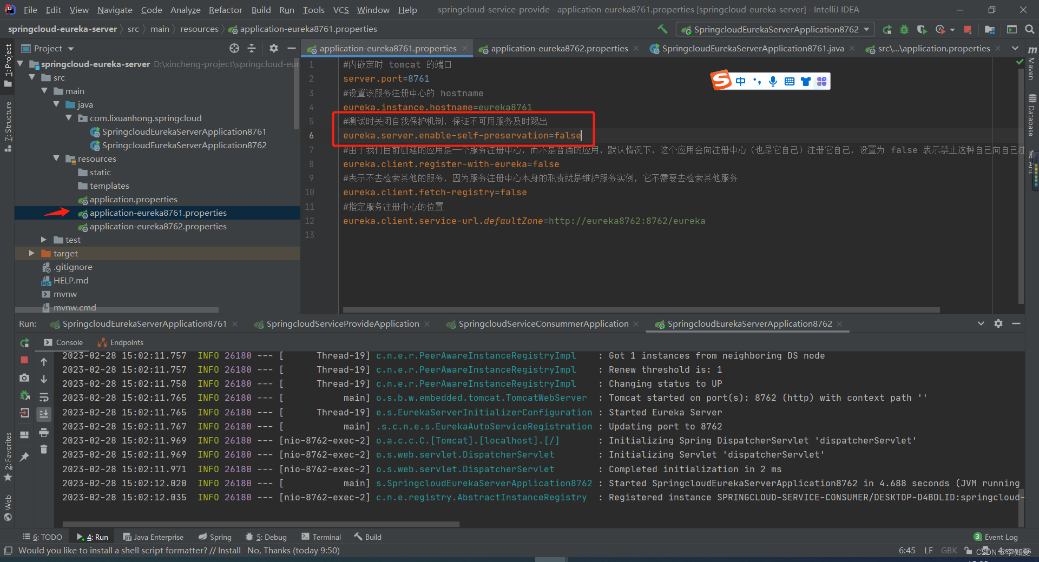The height and width of the screenshot is (562, 1039).
Task: Click Sogou voice input microphone icon
Action: (x=773, y=81)
